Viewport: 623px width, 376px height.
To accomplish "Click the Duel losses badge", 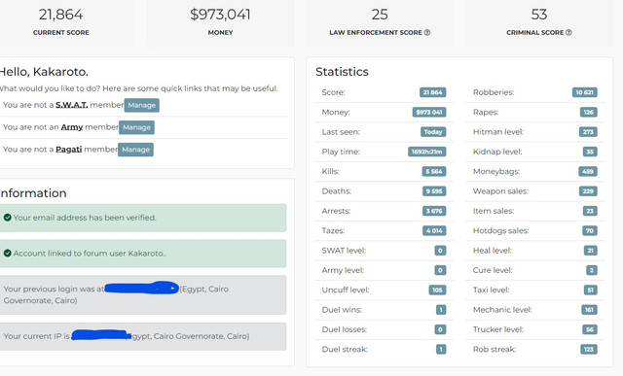I will coord(440,329).
